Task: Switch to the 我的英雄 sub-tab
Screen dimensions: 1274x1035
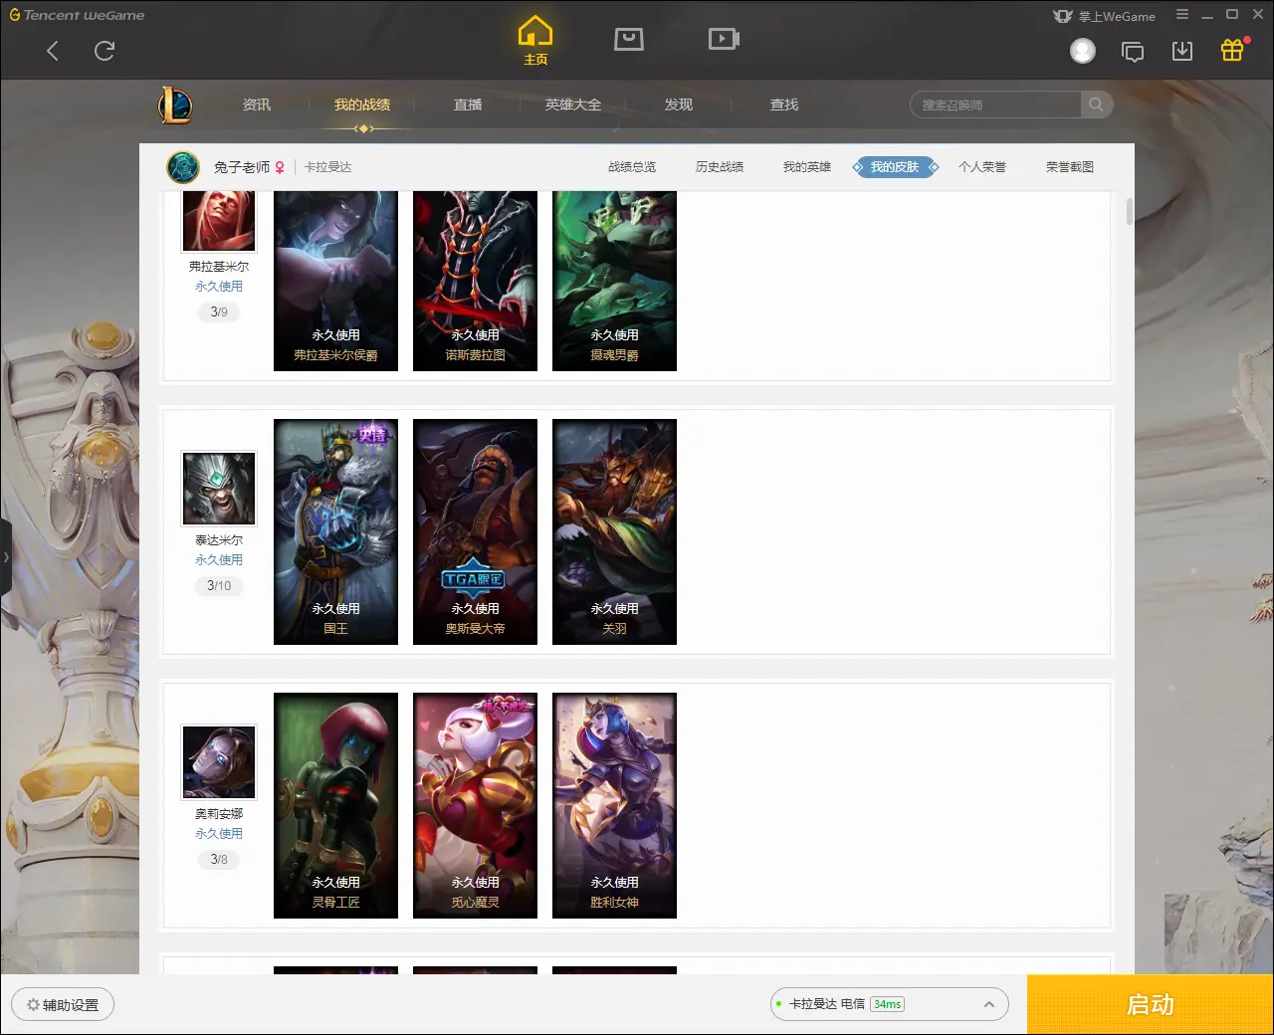Action: point(807,167)
